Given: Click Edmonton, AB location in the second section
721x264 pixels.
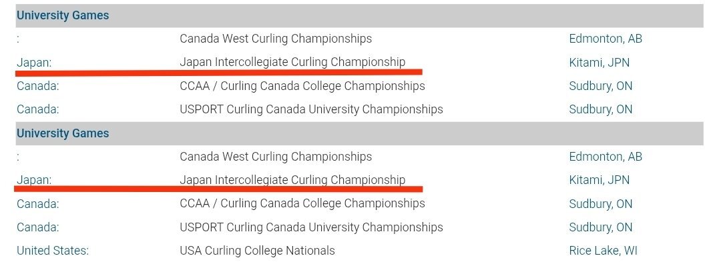Looking at the screenshot, I should [x=605, y=157].
